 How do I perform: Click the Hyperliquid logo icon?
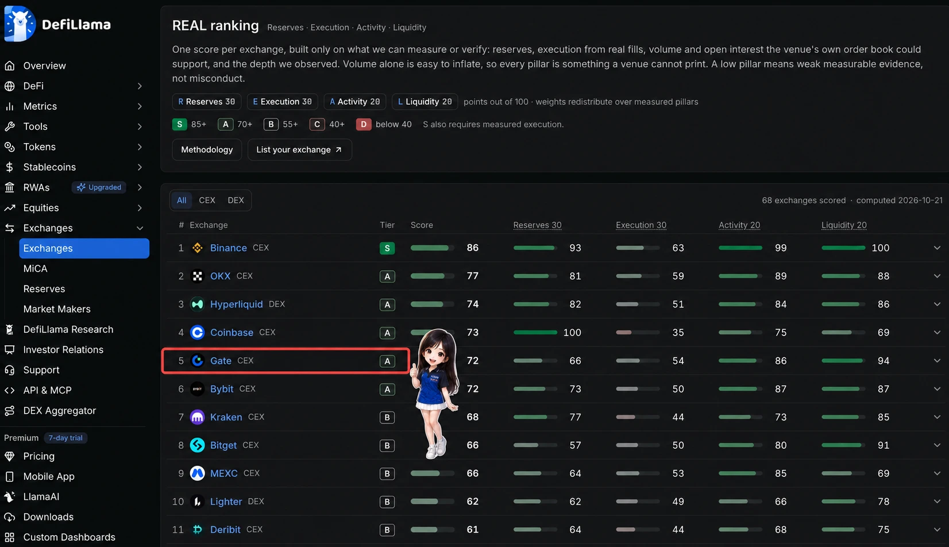(197, 304)
